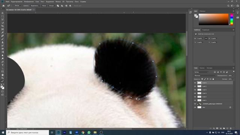The width and height of the screenshot is (240, 135).
Task: Click the Выделение... button in options bar
Action: click(x=35, y=6)
